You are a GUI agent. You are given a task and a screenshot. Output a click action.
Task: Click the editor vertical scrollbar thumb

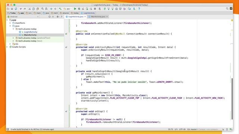[232, 99]
